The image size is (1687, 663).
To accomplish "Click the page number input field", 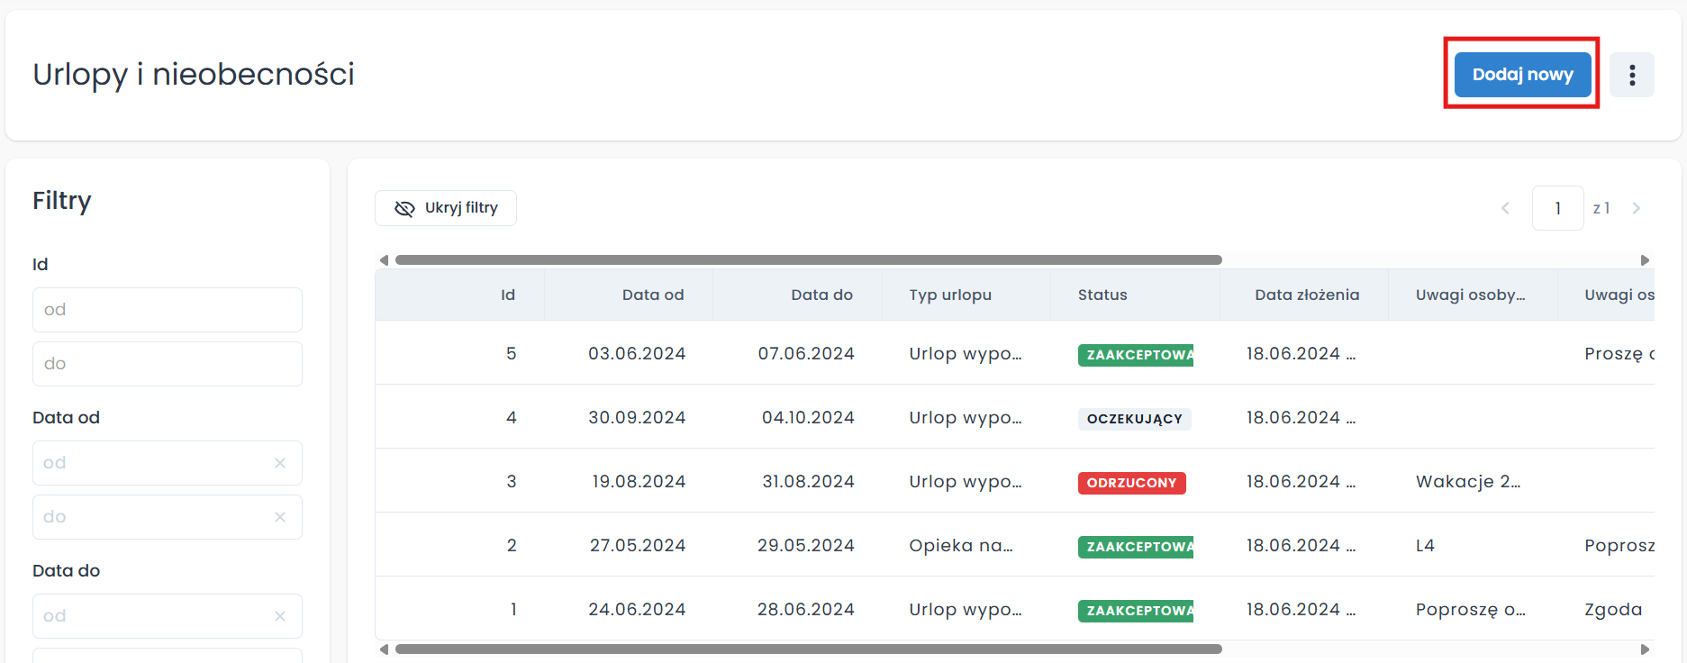I will pyautogui.click(x=1557, y=208).
